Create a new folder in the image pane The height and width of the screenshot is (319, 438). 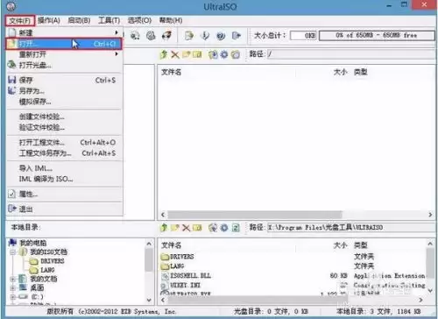click(x=187, y=54)
